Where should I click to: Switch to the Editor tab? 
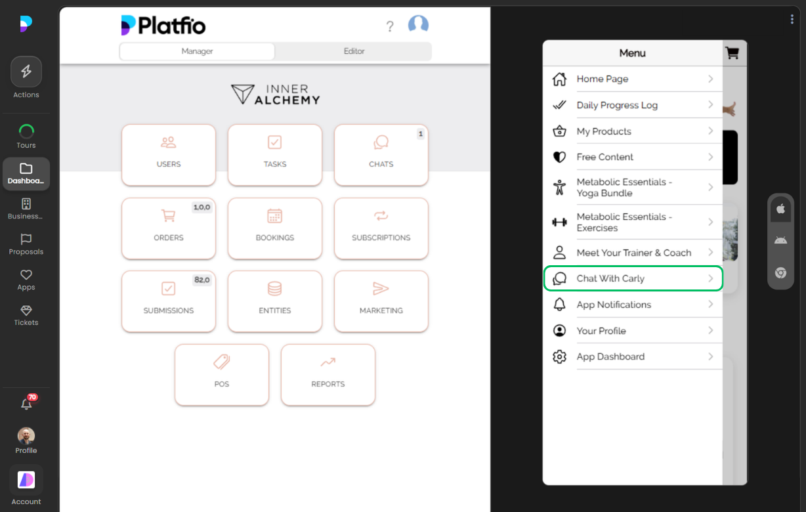pos(353,51)
